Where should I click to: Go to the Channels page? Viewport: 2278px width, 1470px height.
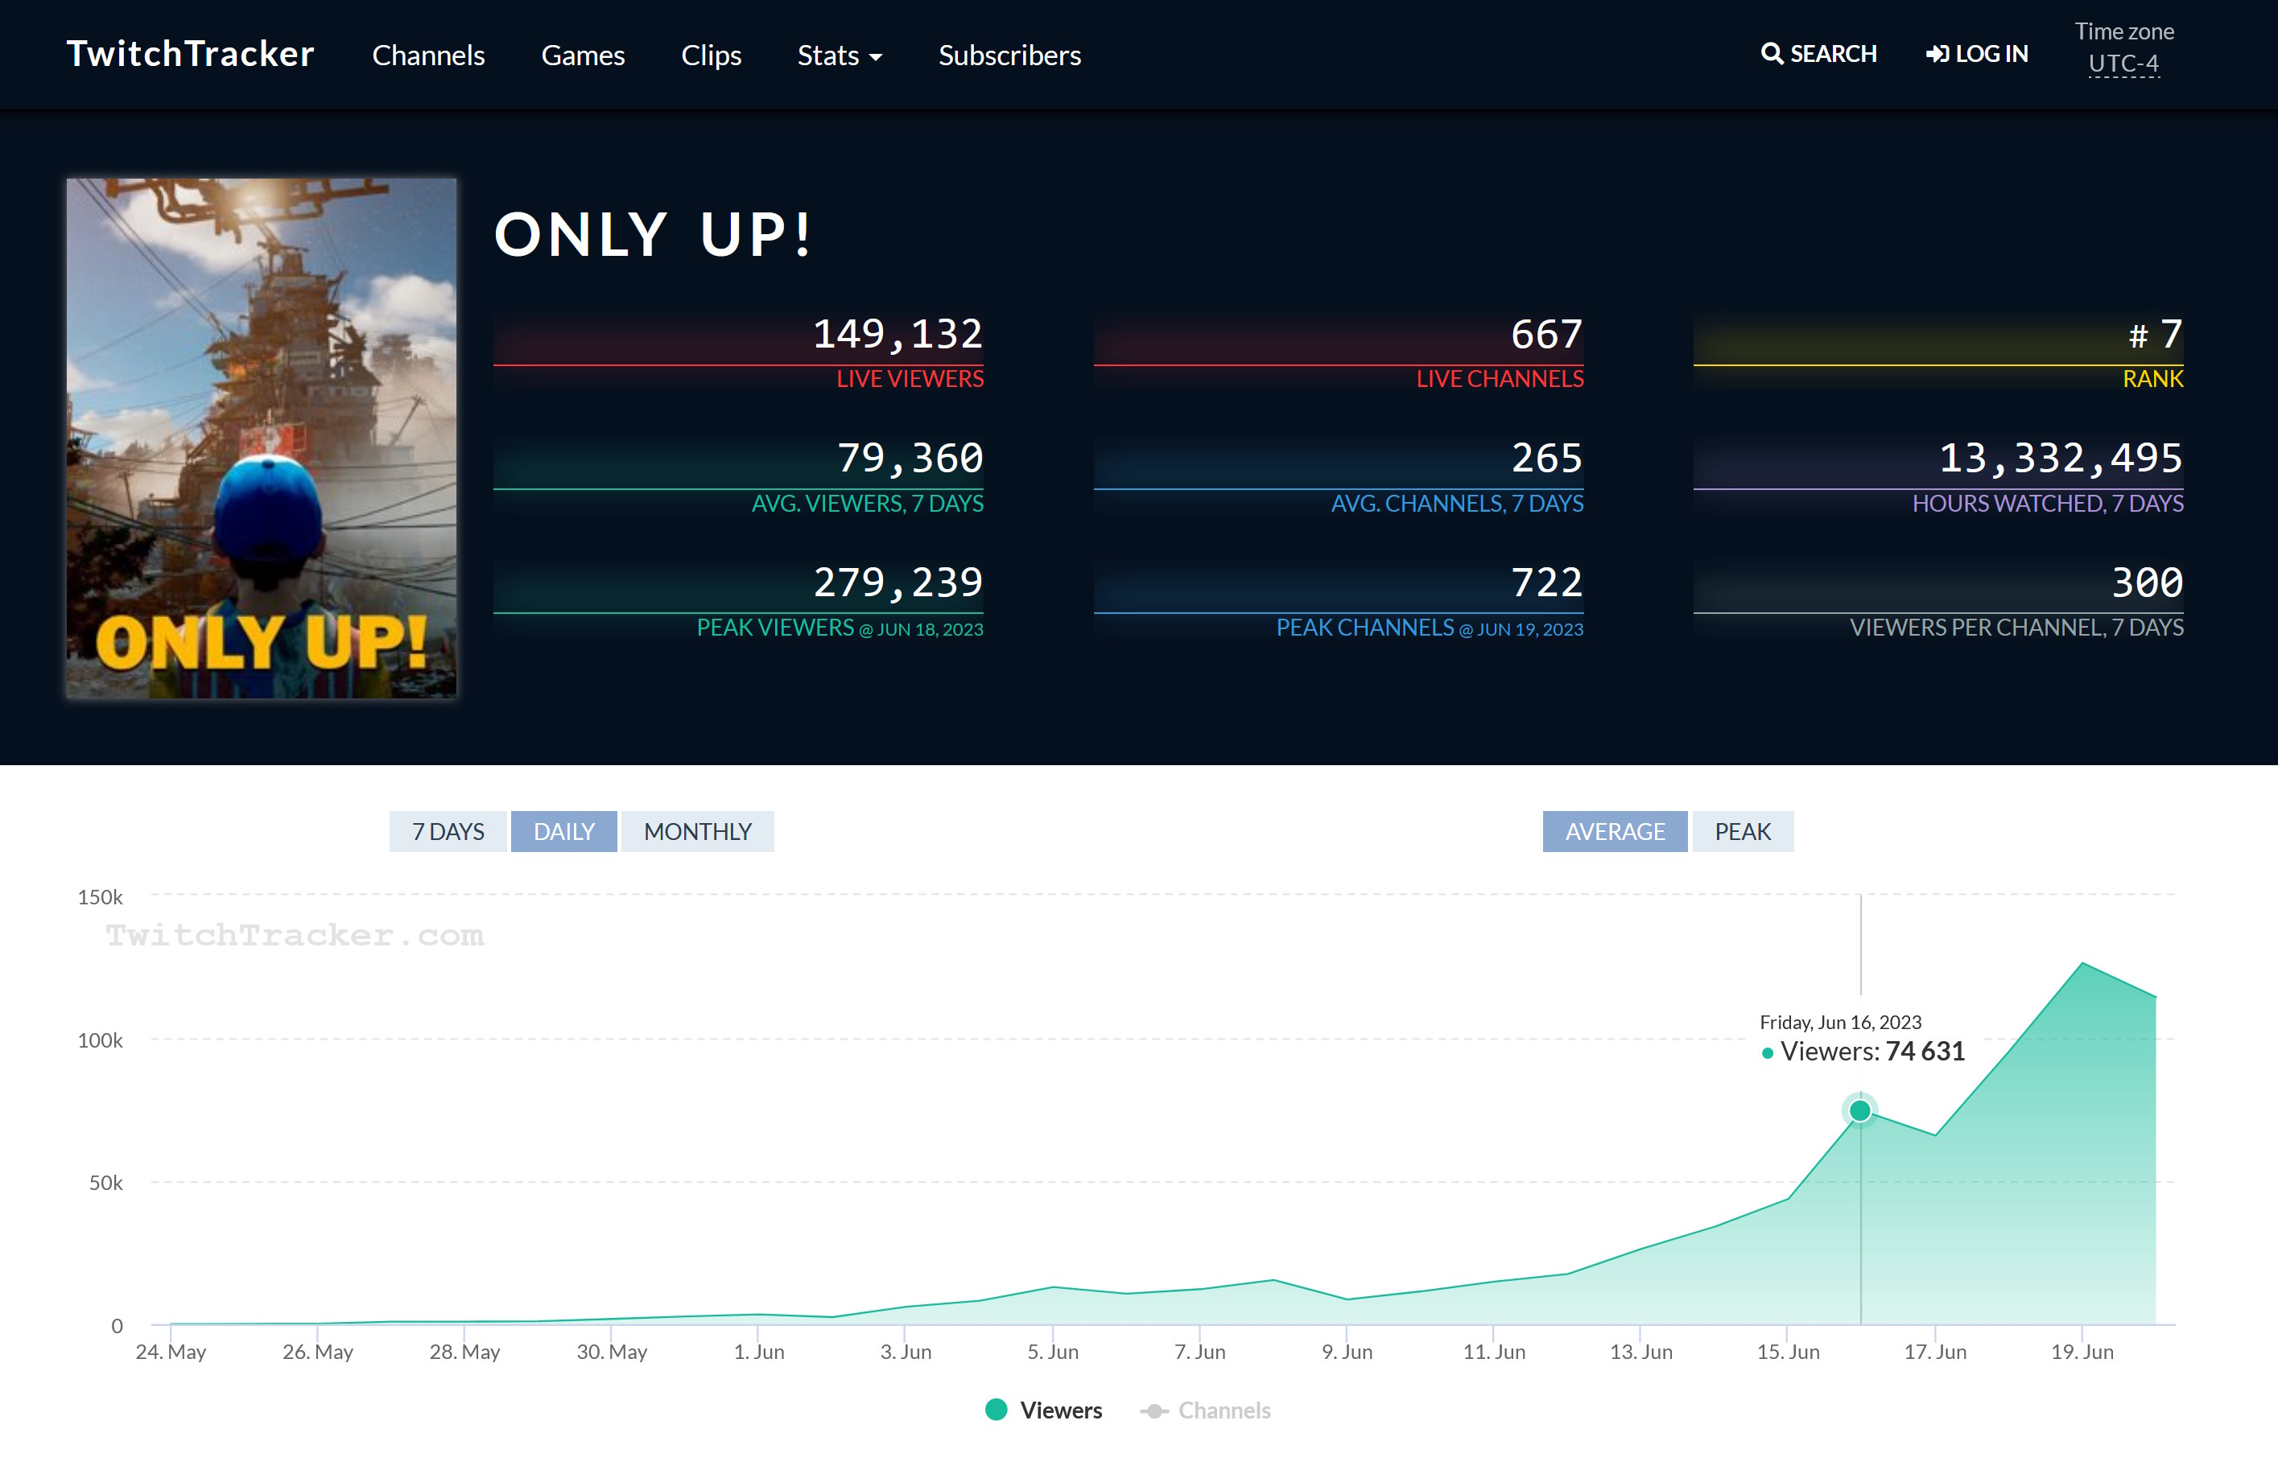coord(427,56)
